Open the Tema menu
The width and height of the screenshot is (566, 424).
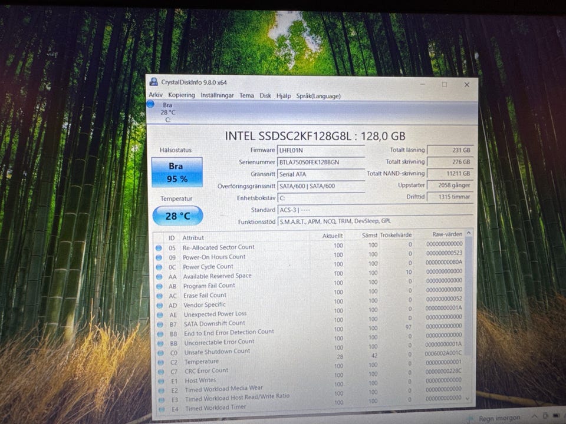point(246,95)
